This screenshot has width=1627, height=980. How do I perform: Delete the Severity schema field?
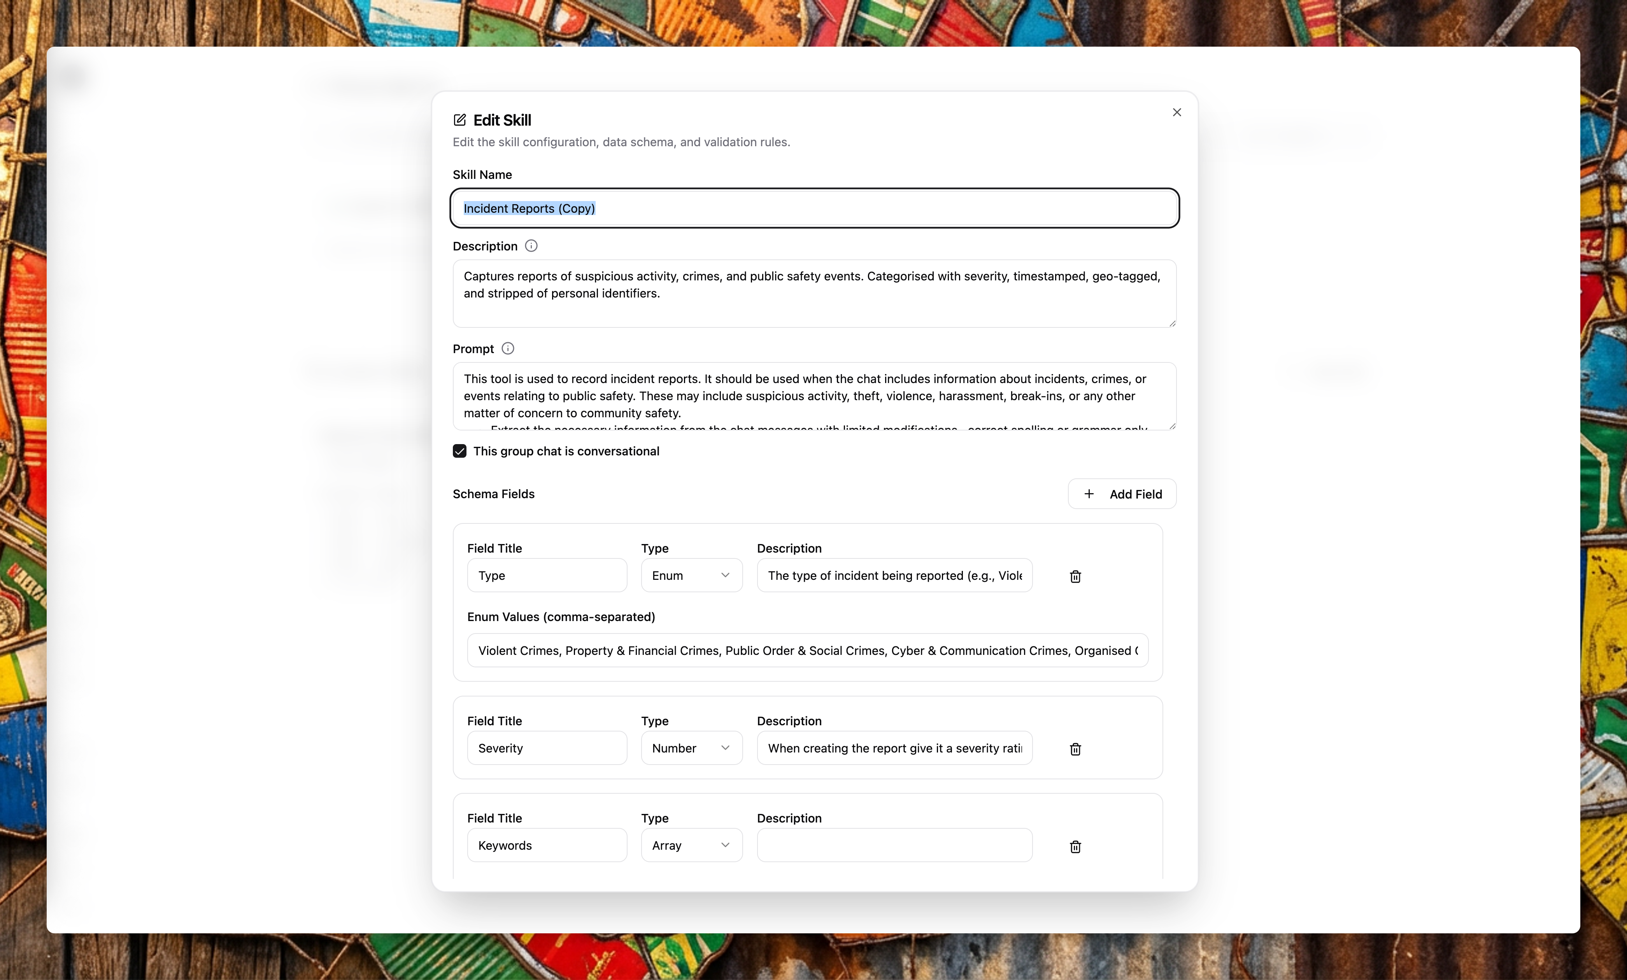1075,748
